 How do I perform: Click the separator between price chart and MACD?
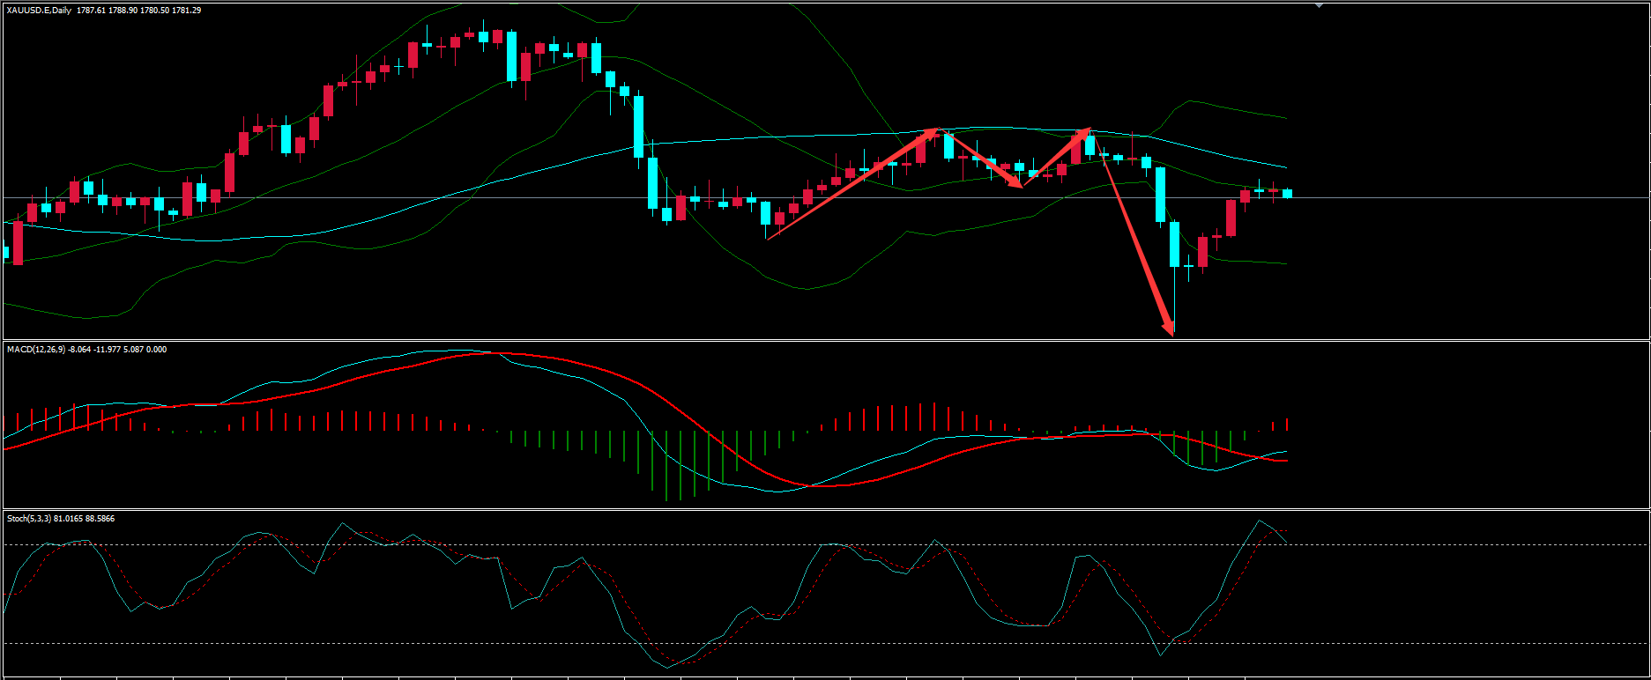point(825,341)
